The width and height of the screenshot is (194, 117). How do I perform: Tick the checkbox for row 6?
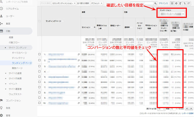coord(40,82)
